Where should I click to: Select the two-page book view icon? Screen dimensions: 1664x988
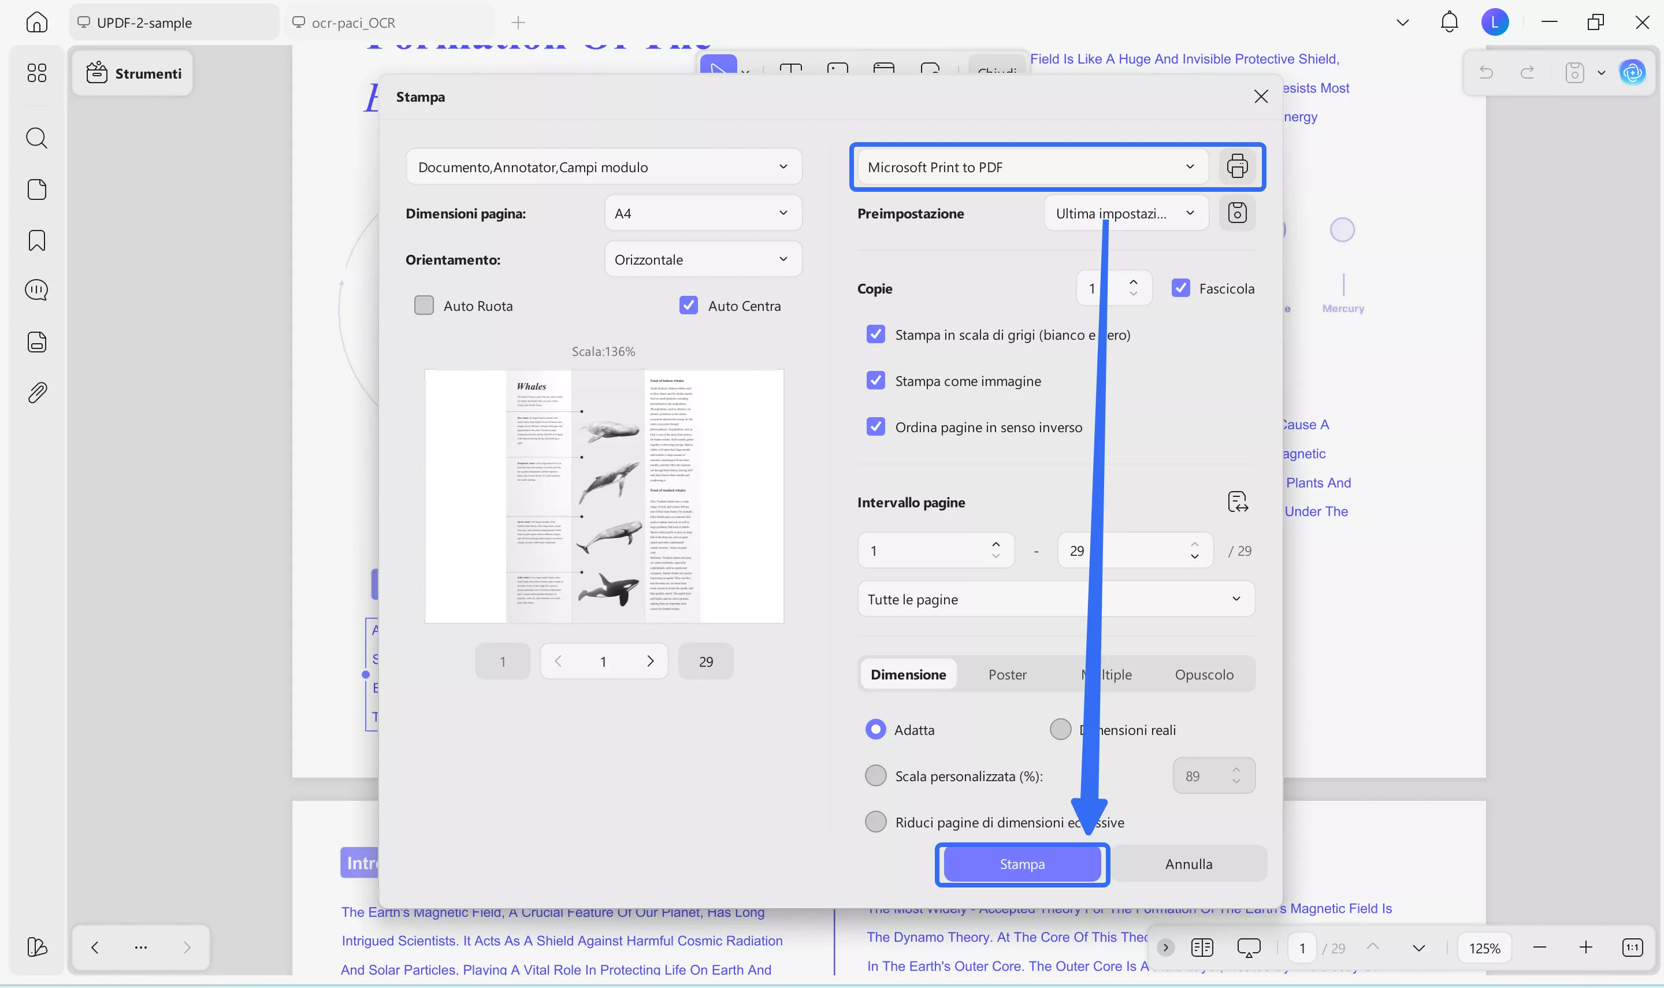[x=1202, y=948]
